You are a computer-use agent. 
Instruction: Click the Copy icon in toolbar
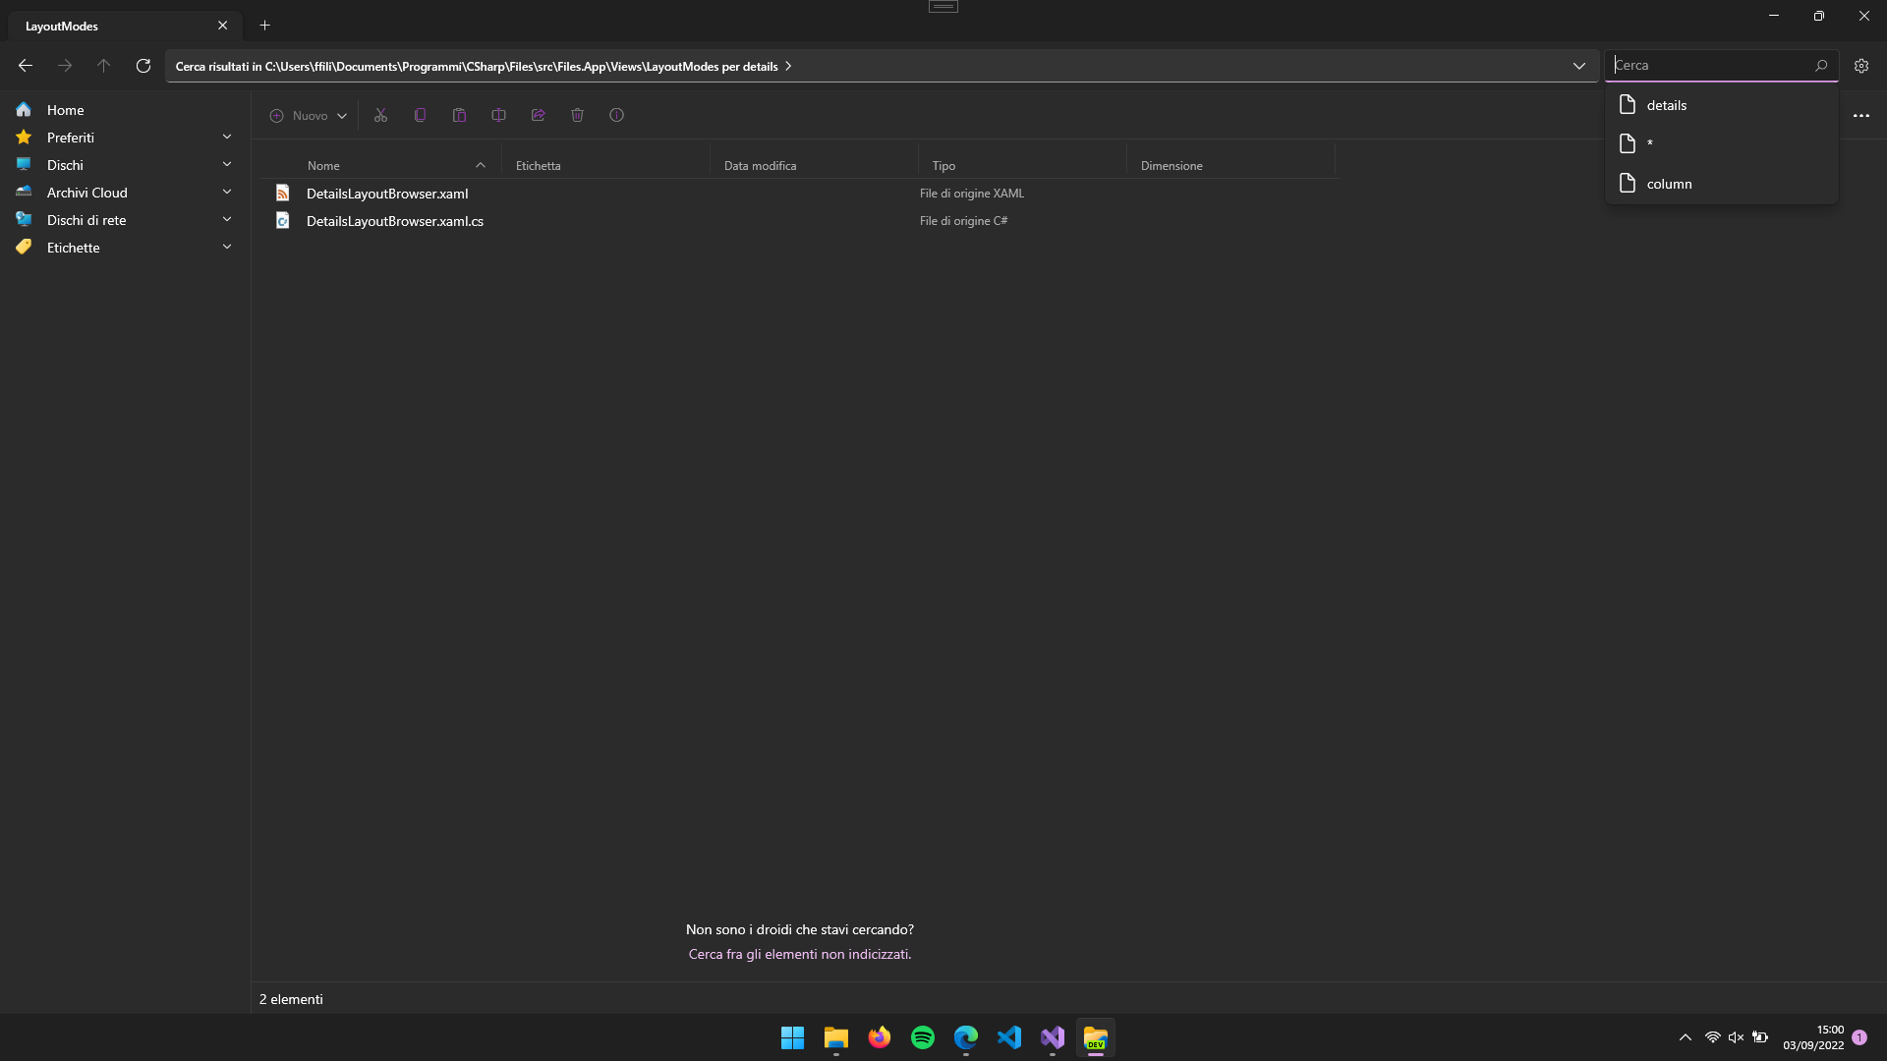420,115
